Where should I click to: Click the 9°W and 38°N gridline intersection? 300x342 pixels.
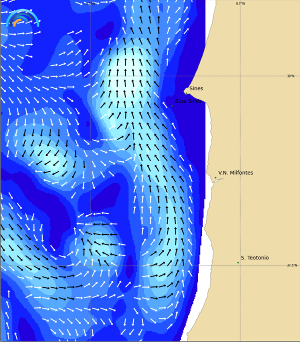point(90,76)
